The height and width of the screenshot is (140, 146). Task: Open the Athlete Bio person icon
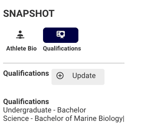point(20,34)
